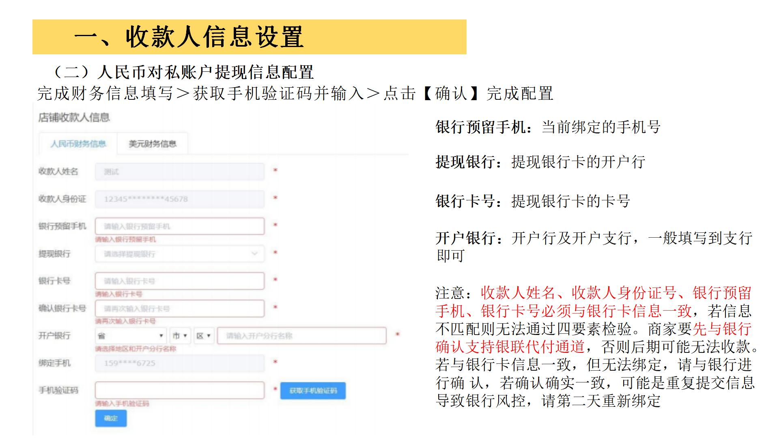Click the slide title 一、收款人信息设置
This screenshot has width=779, height=438.
(x=189, y=37)
